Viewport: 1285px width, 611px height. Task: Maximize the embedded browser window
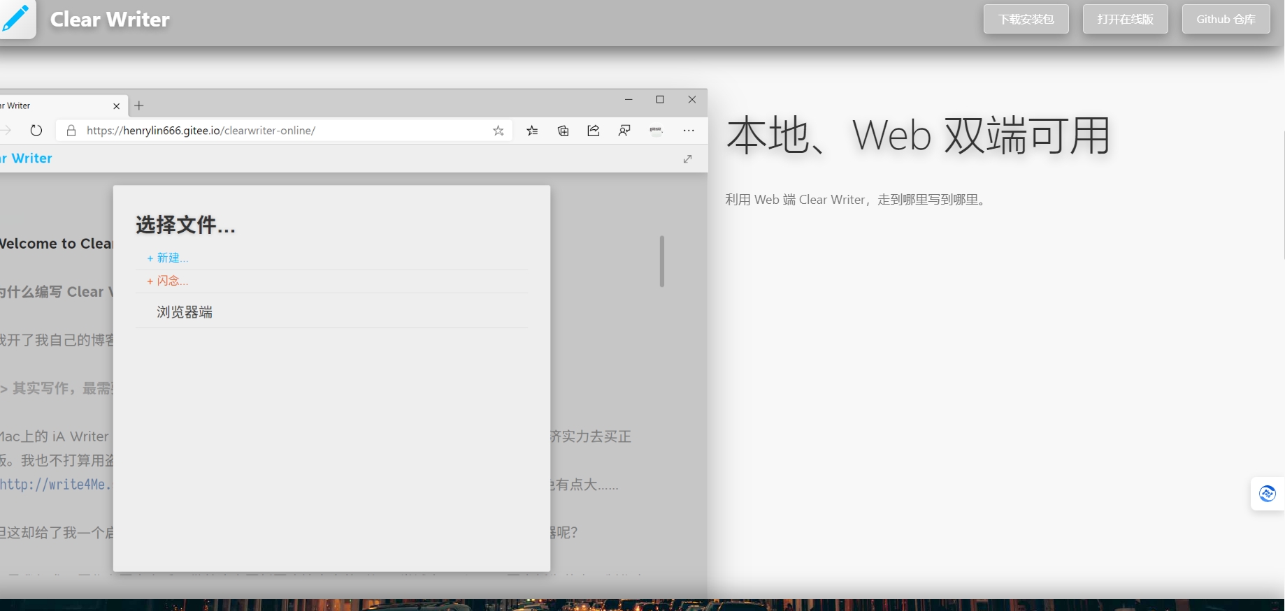(x=660, y=100)
